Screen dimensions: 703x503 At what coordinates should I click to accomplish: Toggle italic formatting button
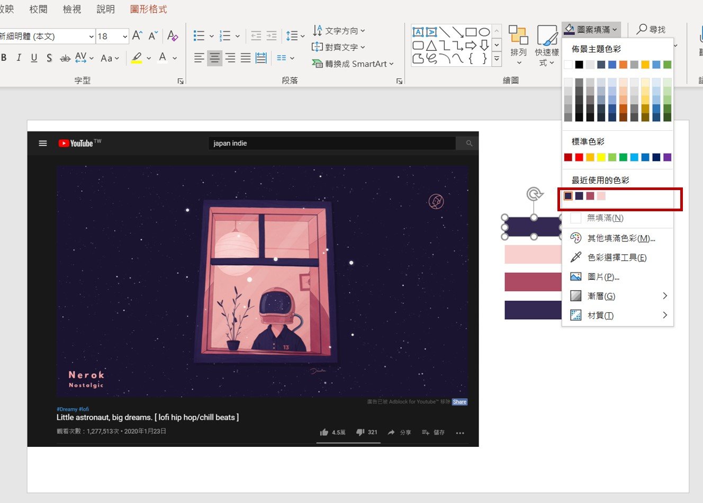pos(19,58)
